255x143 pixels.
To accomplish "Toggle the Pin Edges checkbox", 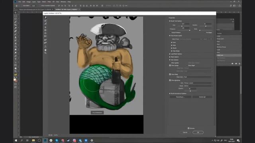I will (x=205, y=33).
